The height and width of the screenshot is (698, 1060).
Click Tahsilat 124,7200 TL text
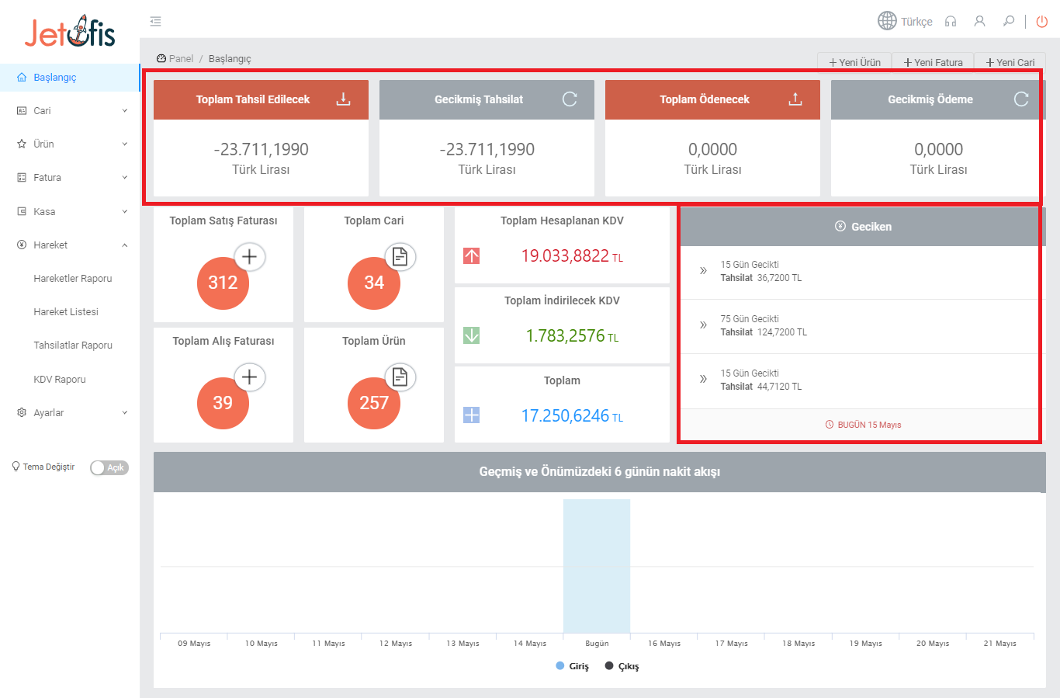pyautogui.click(x=764, y=332)
